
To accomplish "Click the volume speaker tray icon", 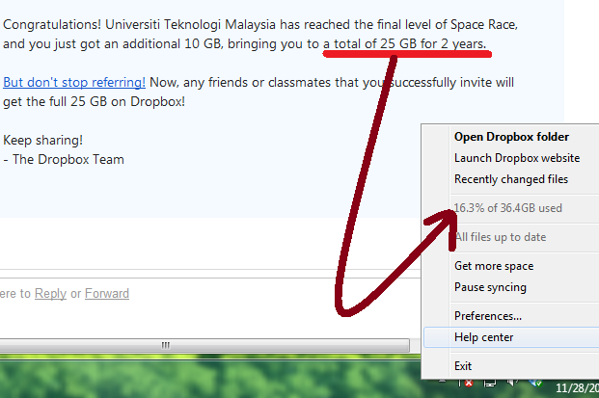I will [x=512, y=383].
